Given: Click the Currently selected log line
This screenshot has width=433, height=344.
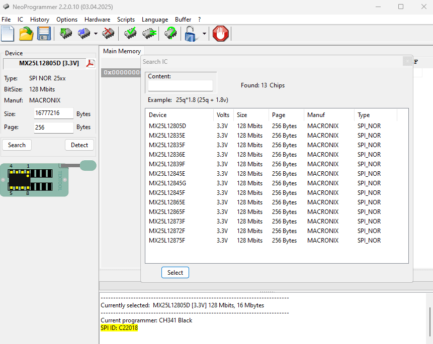Looking at the screenshot, I should tap(182, 305).
